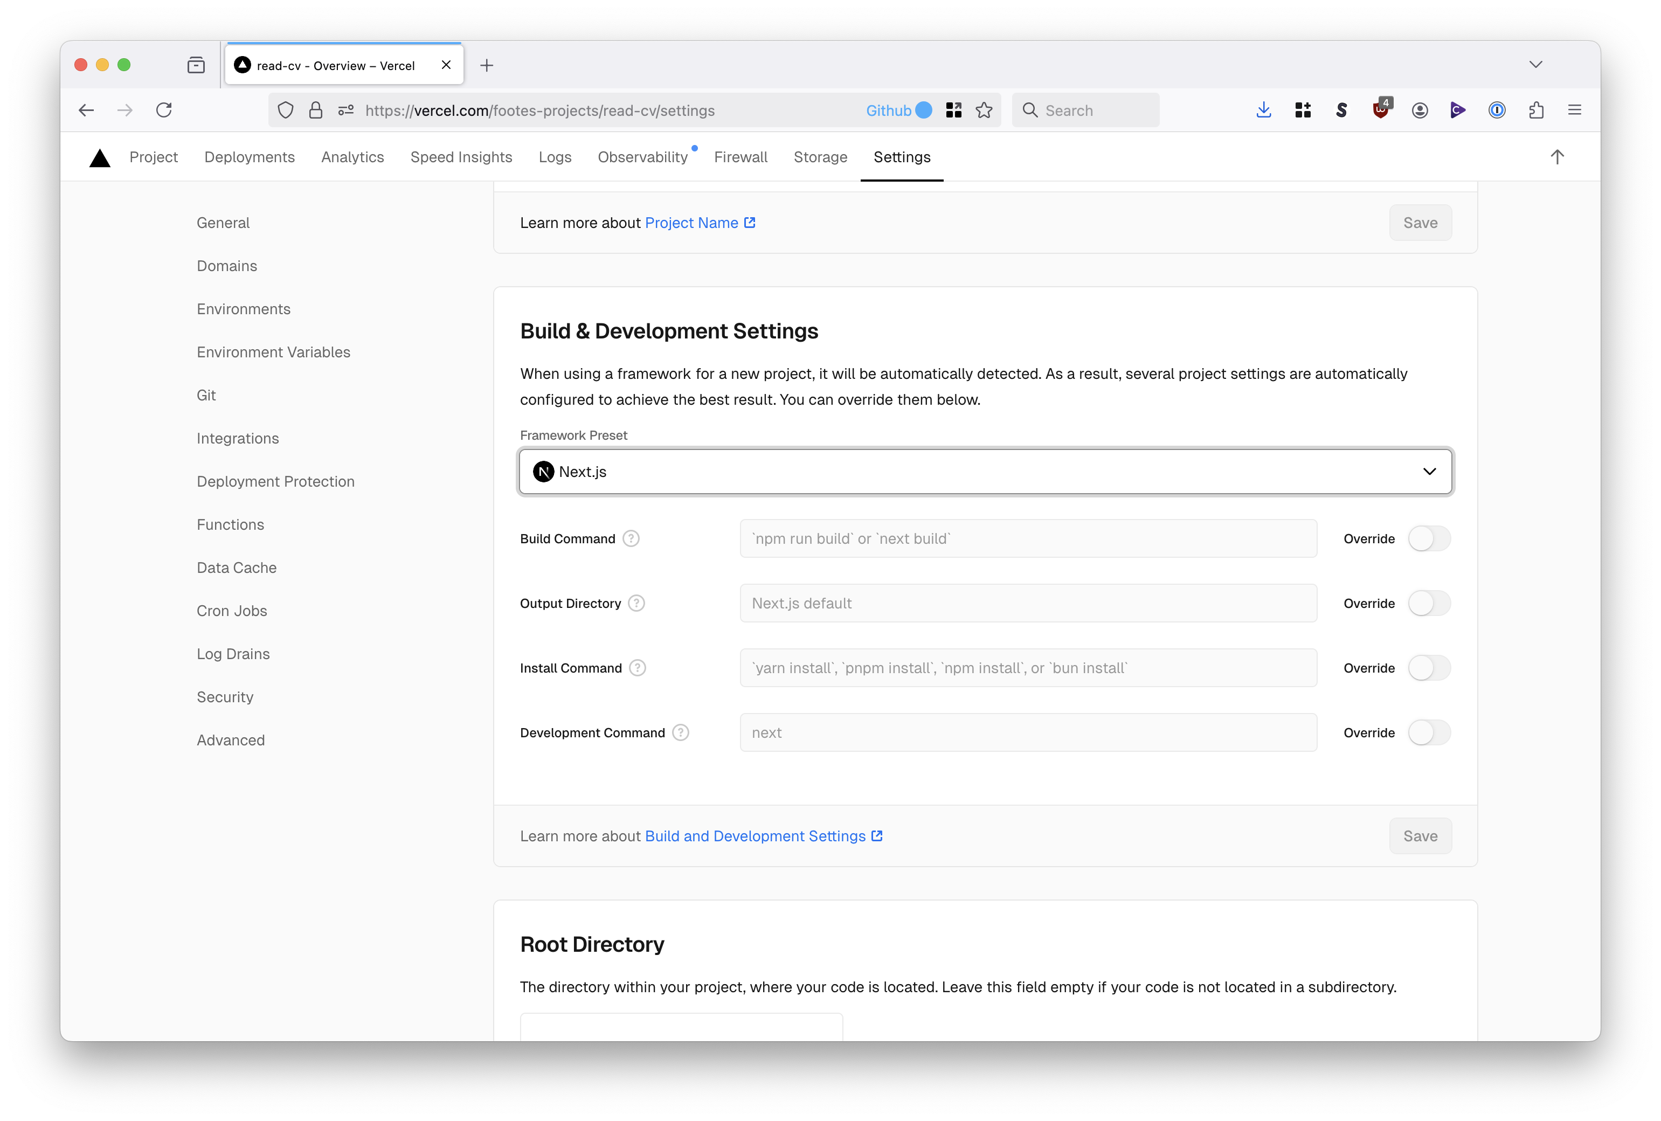Click the Environment Variables sidebar item
This screenshot has height=1121, width=1661.
click(x=273, y=351)
